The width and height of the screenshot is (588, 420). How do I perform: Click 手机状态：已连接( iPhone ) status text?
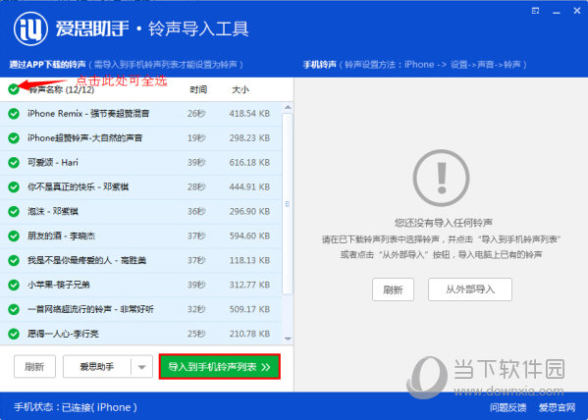tap(76, 407)
